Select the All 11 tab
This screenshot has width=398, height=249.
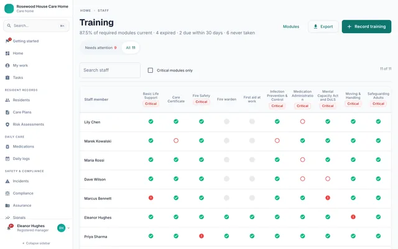(x=131, y=48)
